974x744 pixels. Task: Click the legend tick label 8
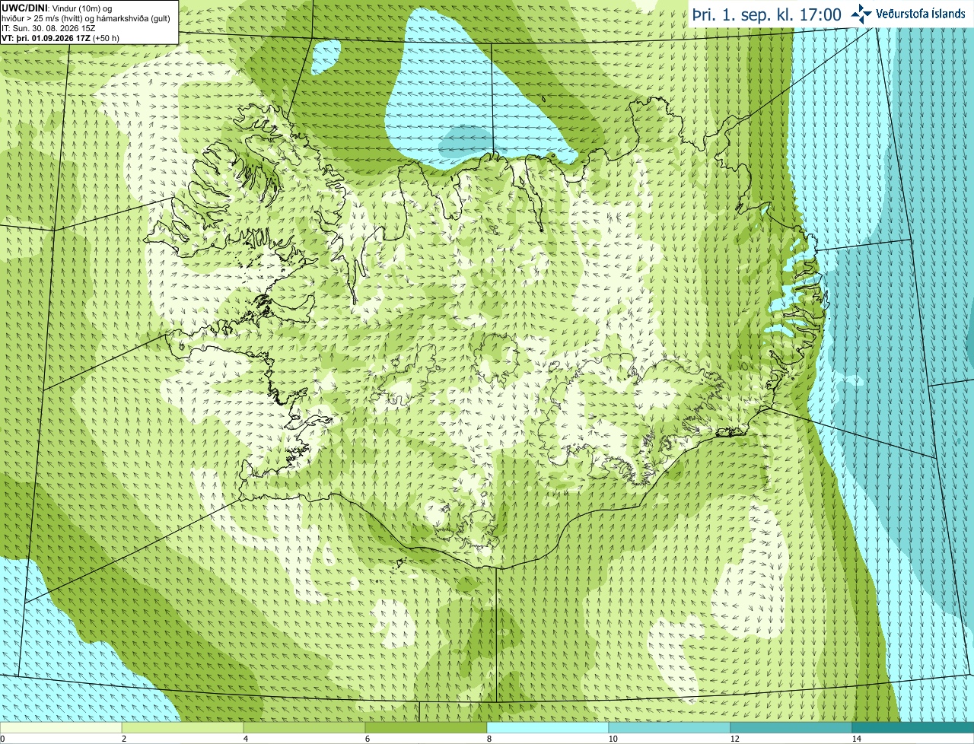tap(489, 739)
